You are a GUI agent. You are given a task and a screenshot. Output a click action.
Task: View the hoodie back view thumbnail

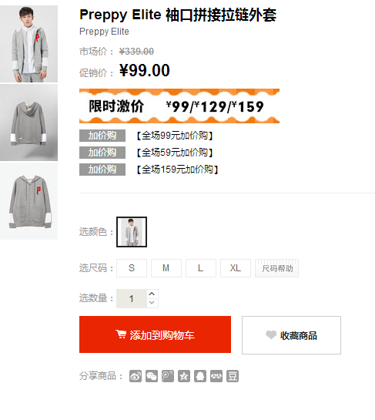click(28, 123)
